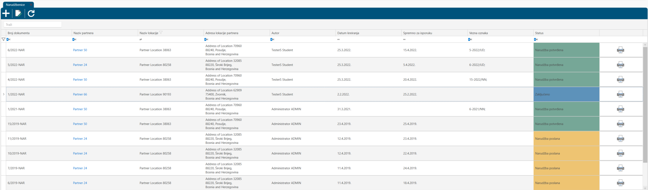Print document 4/2022-NAR

620,79
